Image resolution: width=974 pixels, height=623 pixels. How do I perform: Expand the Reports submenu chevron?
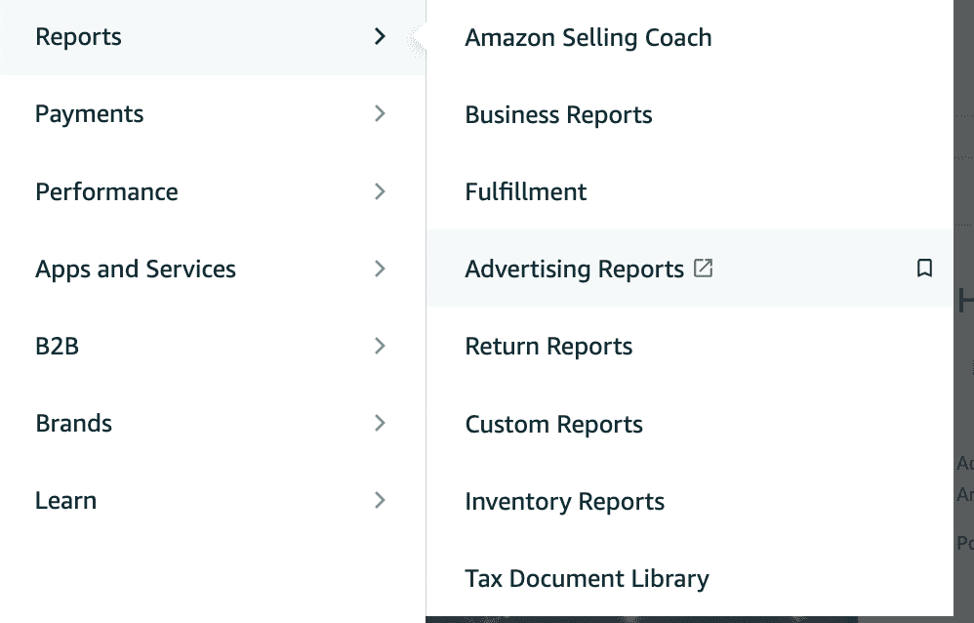(381, 37)
